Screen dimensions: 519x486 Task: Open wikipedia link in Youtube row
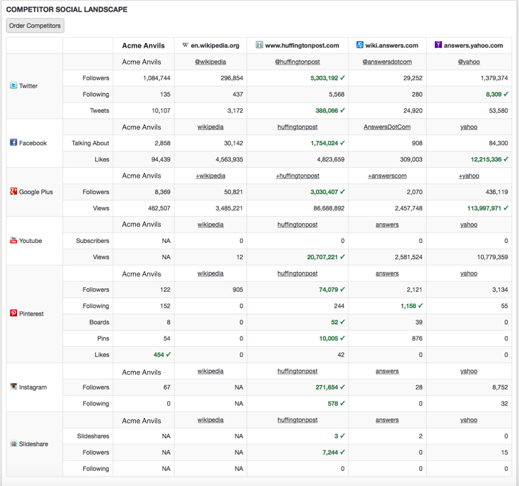[210, 225]
